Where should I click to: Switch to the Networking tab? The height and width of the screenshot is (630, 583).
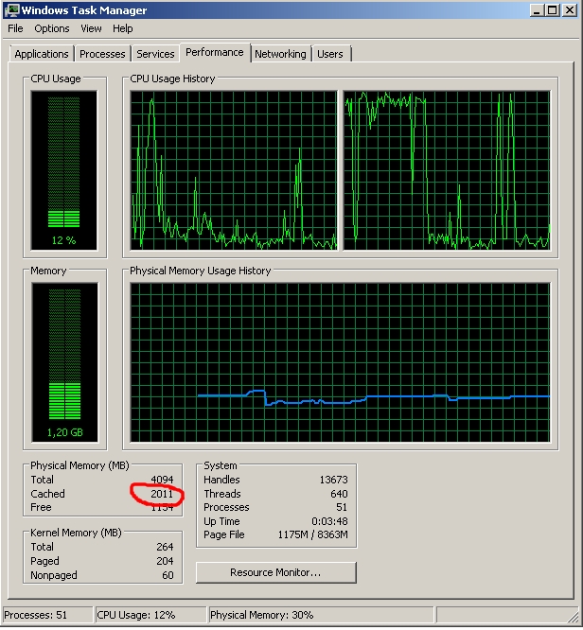[280, 54]
